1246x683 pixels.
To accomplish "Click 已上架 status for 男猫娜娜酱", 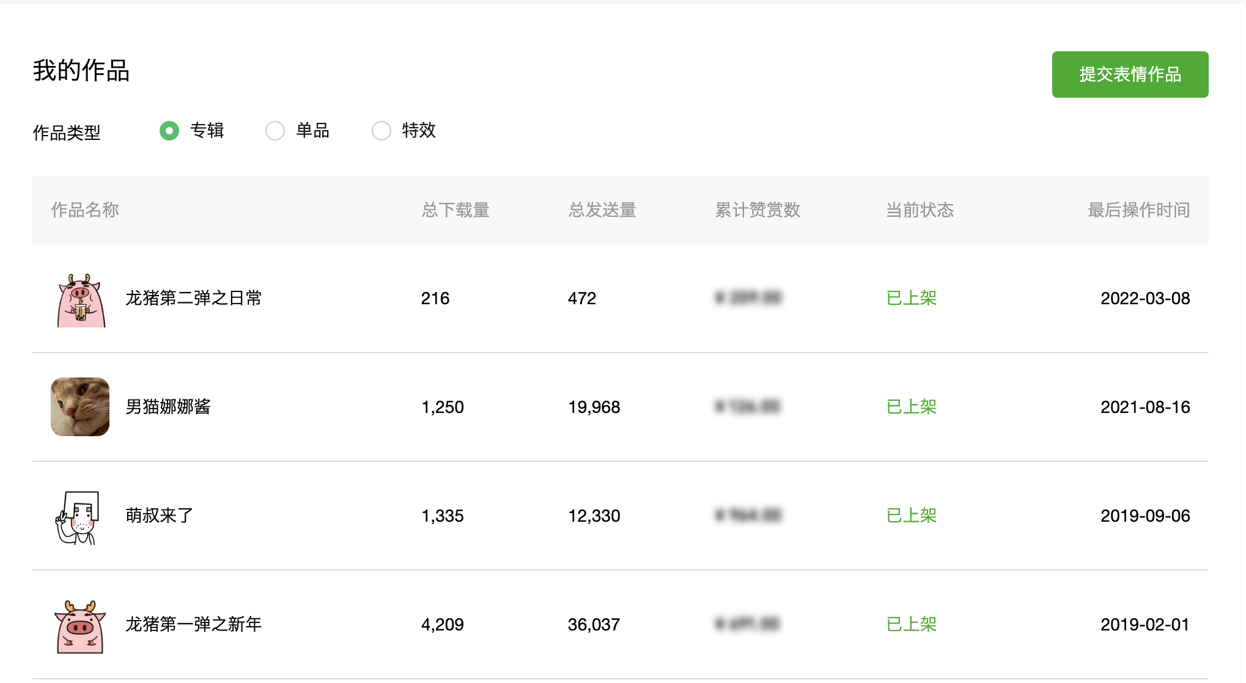I will [912, 407].
